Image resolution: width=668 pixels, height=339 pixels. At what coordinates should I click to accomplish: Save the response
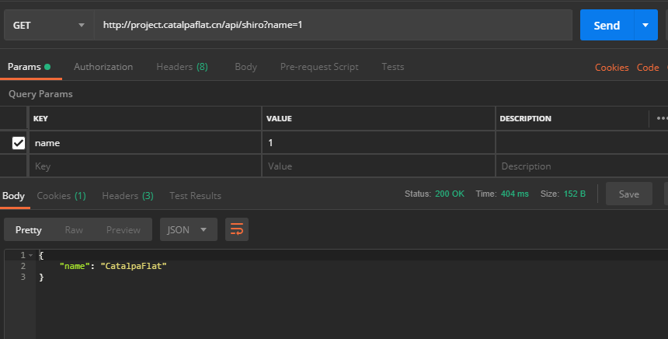click(629, 194)
